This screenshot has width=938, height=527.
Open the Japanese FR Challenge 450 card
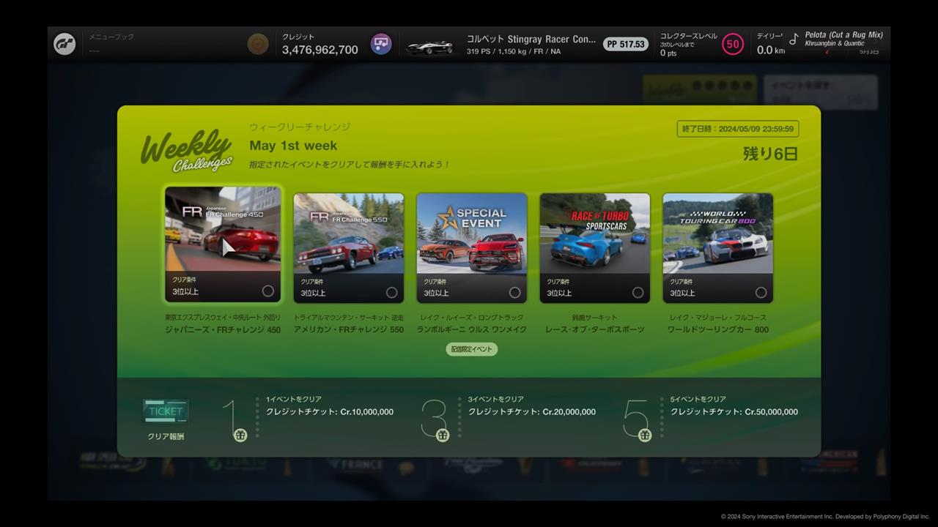coord(223,244)
